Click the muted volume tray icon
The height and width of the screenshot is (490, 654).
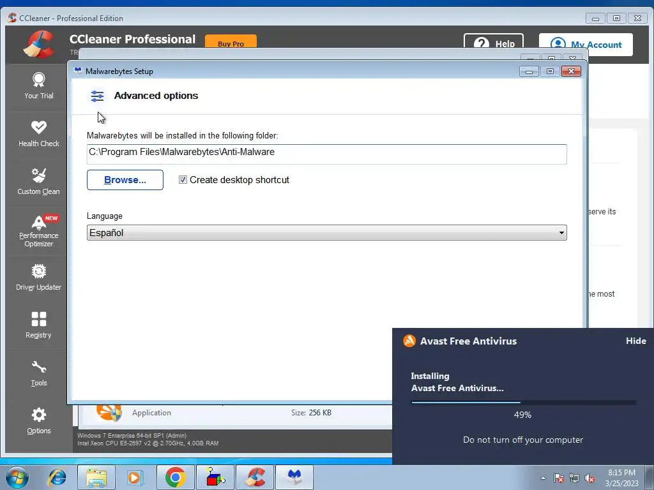[x=589, y=478]
